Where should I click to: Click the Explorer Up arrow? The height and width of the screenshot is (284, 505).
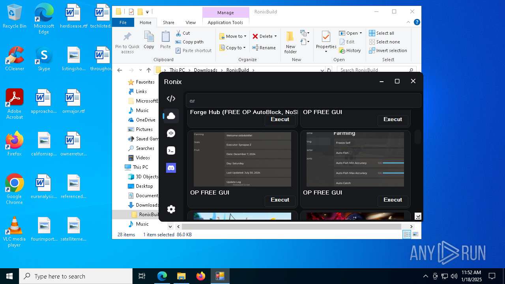click(x=148, y=70)
